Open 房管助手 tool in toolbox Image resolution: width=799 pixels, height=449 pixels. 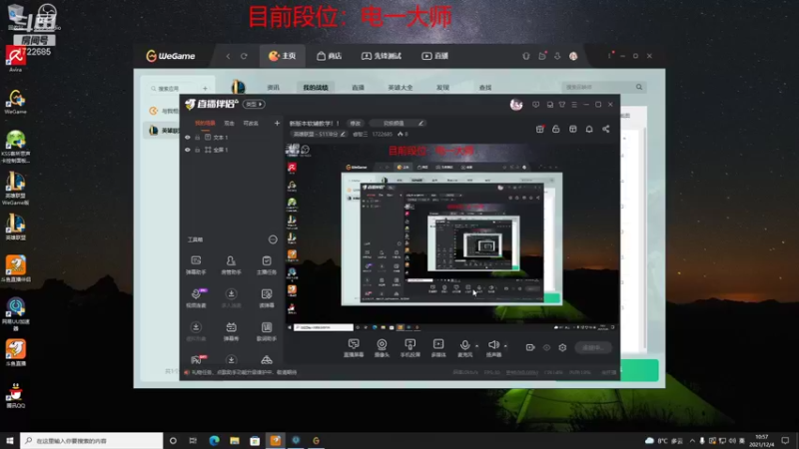[231, 264]
